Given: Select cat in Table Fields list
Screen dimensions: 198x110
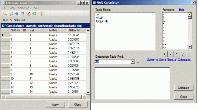Looking at the screenshot, I should pos(98,14).
